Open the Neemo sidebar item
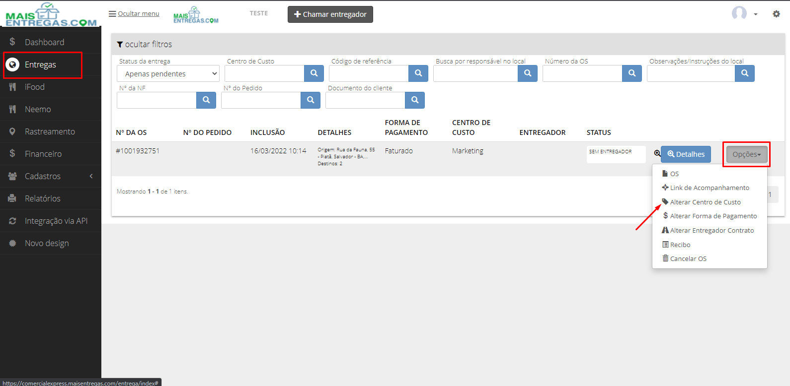790x386 pixels. [x=51, y=109]
